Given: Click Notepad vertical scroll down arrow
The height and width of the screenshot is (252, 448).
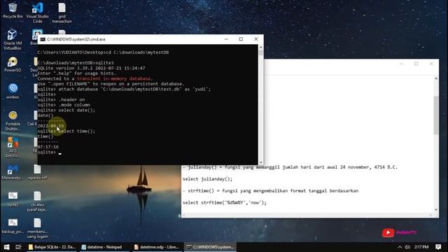Looking at the screenshot, I should (x=435, y=209).
